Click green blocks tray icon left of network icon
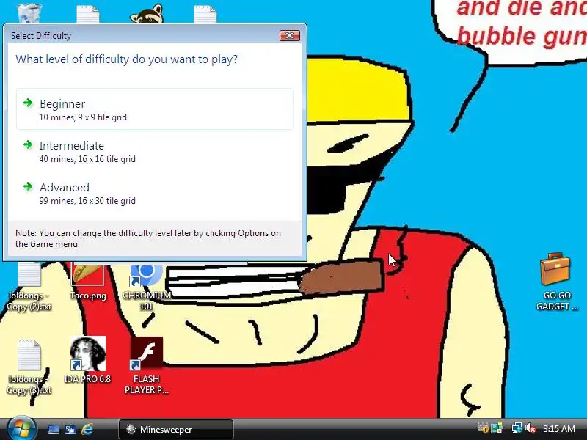This screenshot has width=587, height=440. pyautogui.click(x=497, y=428)
